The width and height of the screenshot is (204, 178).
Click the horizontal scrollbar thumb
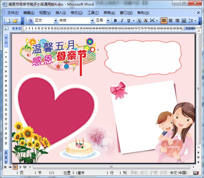click(x=111, y=167)
